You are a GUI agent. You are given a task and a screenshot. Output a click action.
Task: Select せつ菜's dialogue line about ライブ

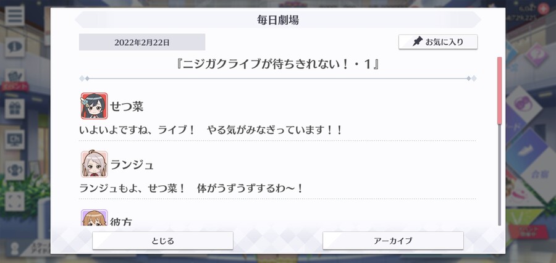pyautogui.click(x=211, y=130)
